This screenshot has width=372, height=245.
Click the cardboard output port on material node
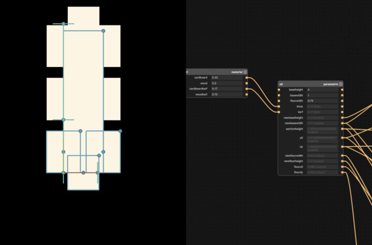[x=247, y=78]
